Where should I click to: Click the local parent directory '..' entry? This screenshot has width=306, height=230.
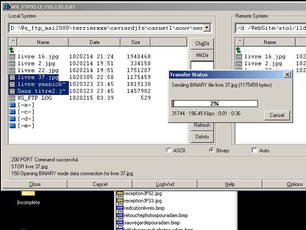point(21,50)
